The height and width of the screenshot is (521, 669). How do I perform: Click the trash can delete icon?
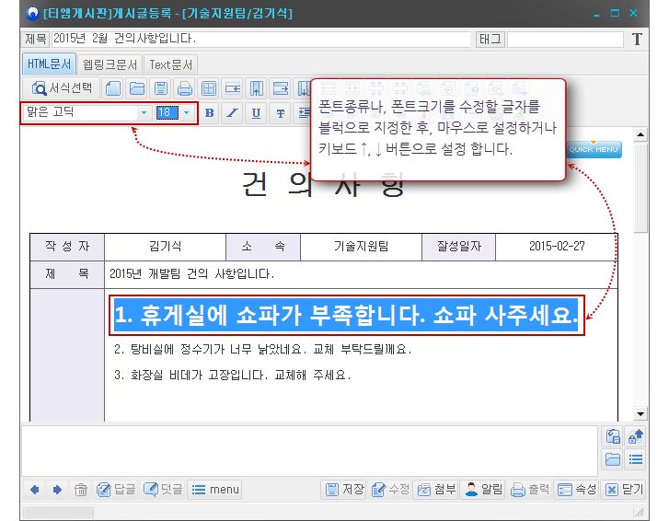(x=81, y=490)
